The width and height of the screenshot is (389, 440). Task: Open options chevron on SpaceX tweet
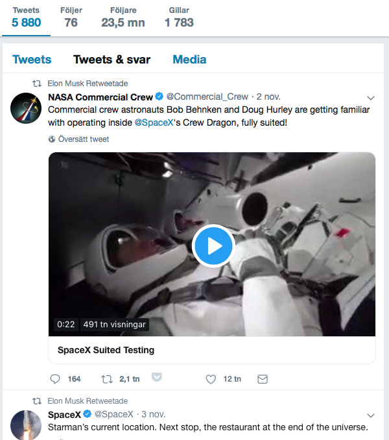[371, 415]
